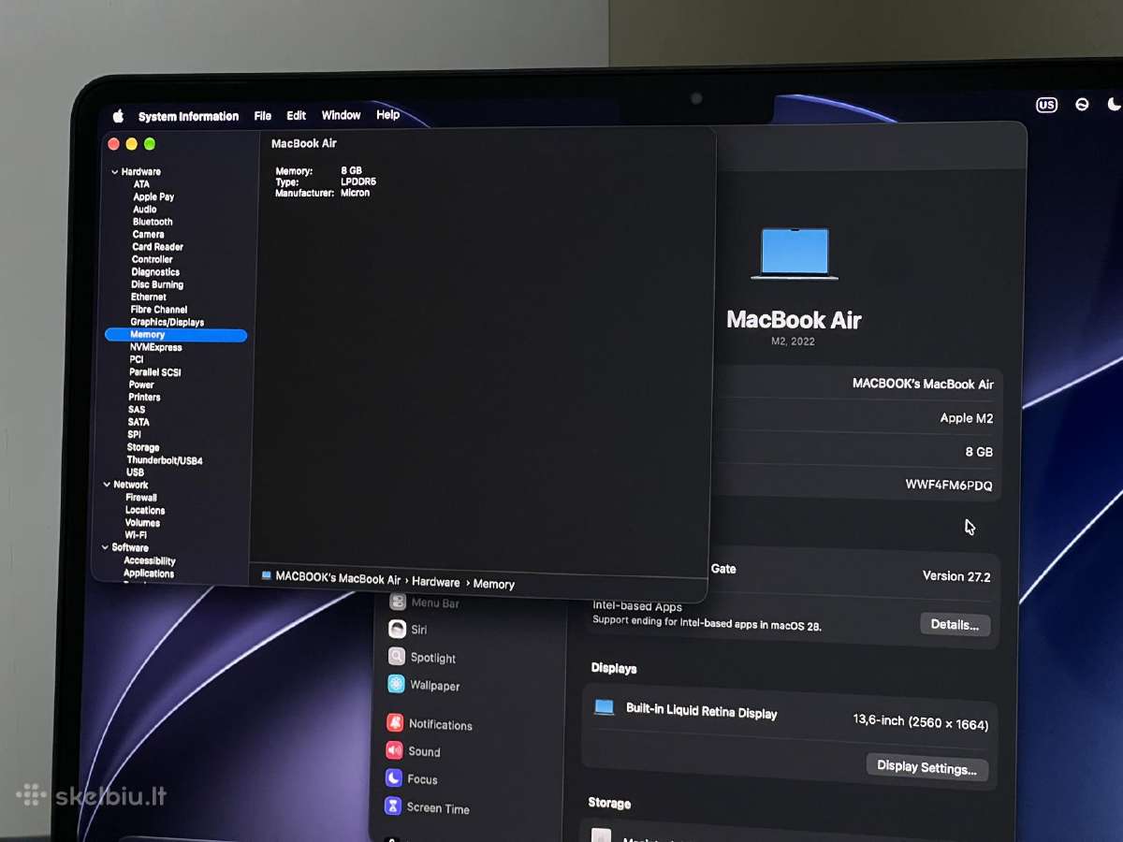Click the MacBook Air laptop image
The image size is (1123, 842).
[x=795, y=253]
